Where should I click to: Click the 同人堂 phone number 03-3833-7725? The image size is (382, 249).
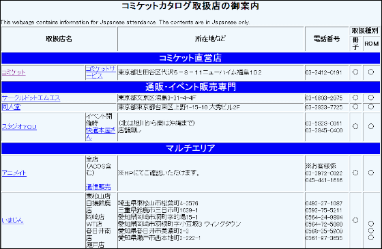324,107
